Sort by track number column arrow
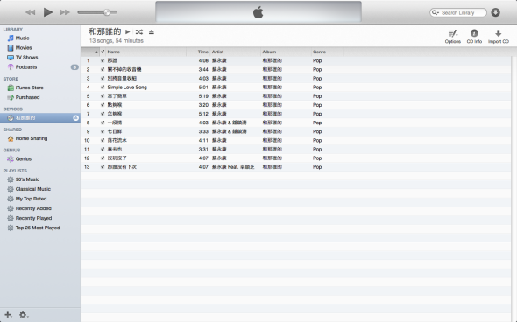 tap(96, 52)
